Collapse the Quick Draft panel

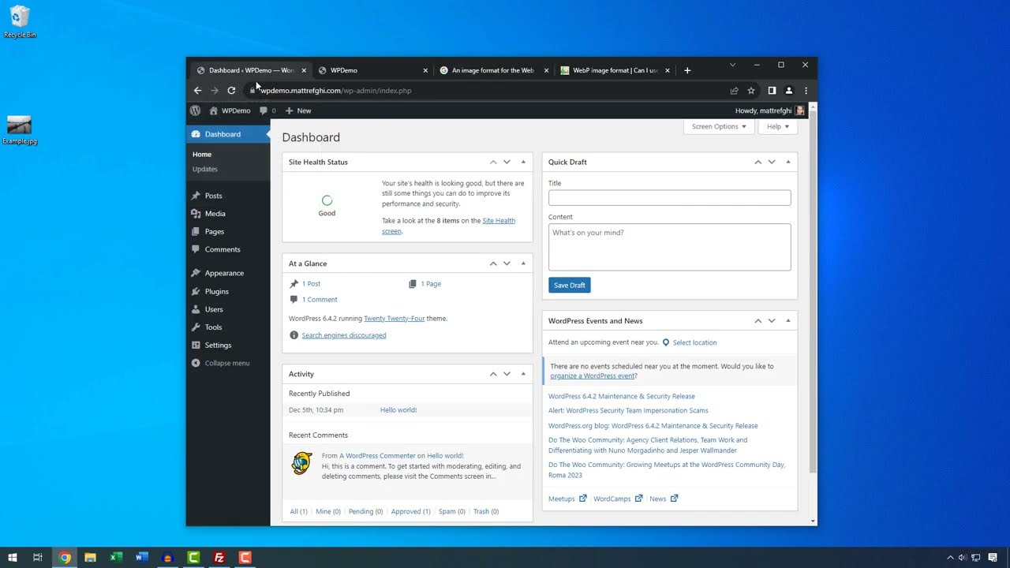(787, 162)
